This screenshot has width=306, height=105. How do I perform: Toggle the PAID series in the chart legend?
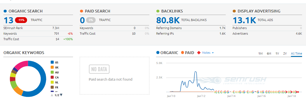point(188,53)
